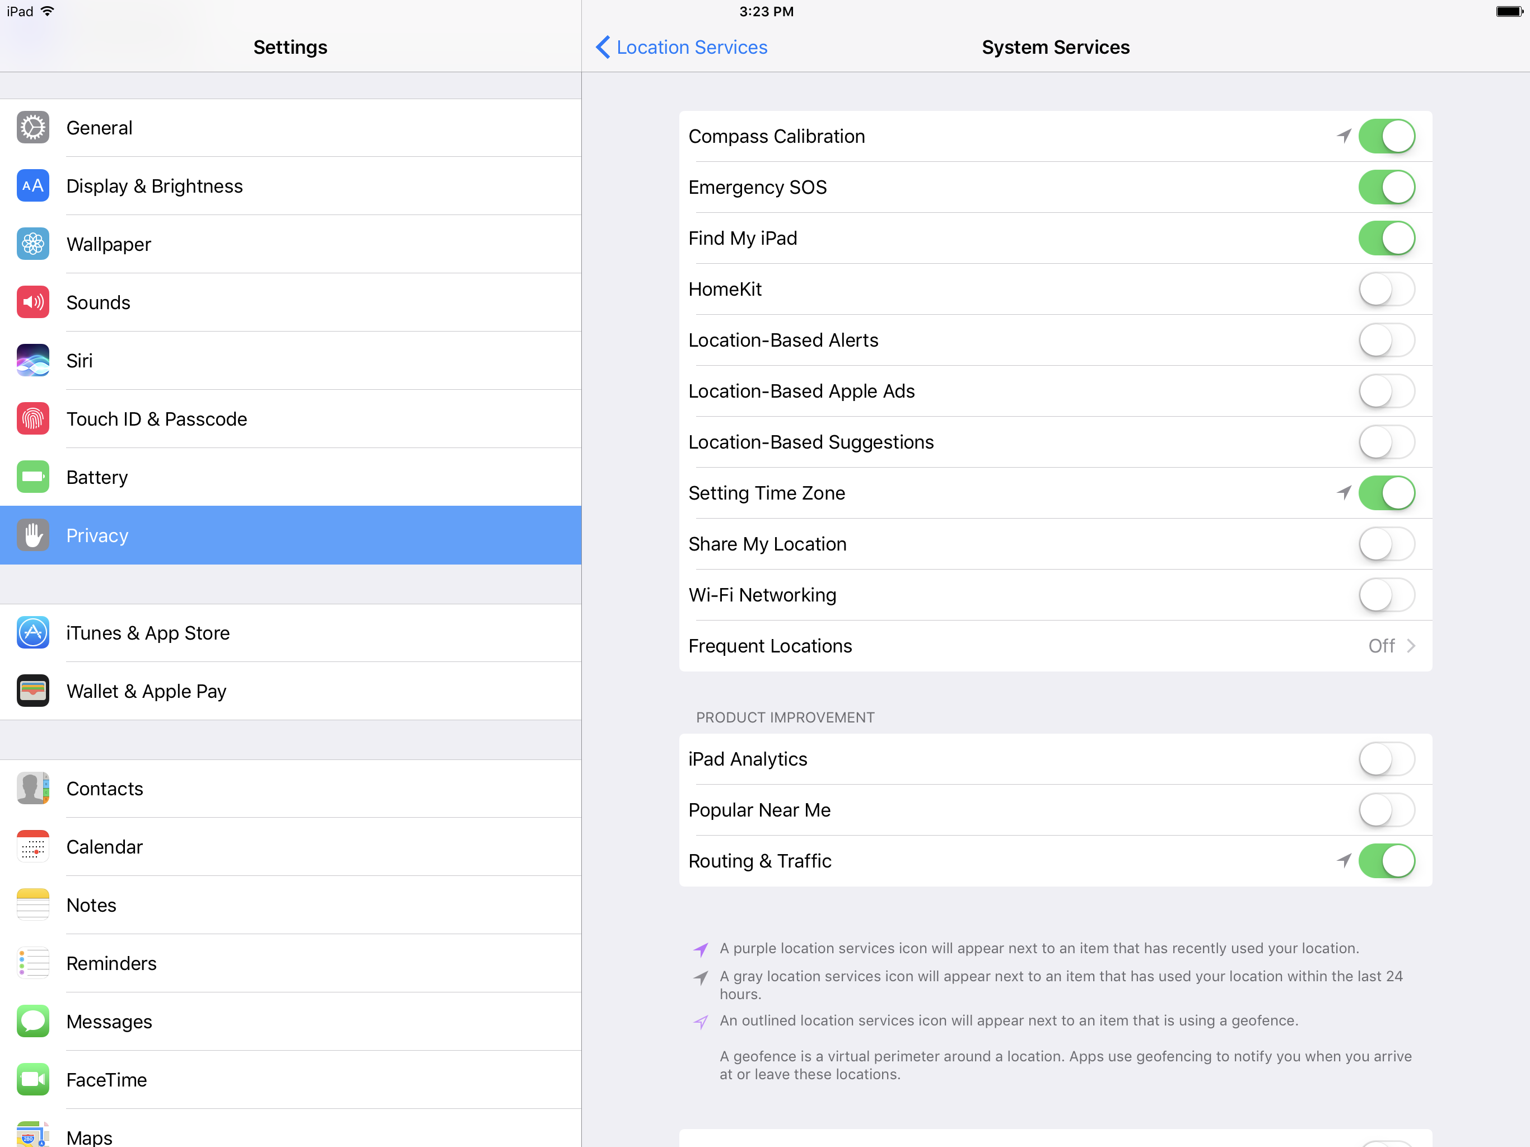The height and width of the screenshot is (1147, 1530).
Task: Tap the Wallpaper flower icon
Action: pyautogui.click(x=32, y=244)
